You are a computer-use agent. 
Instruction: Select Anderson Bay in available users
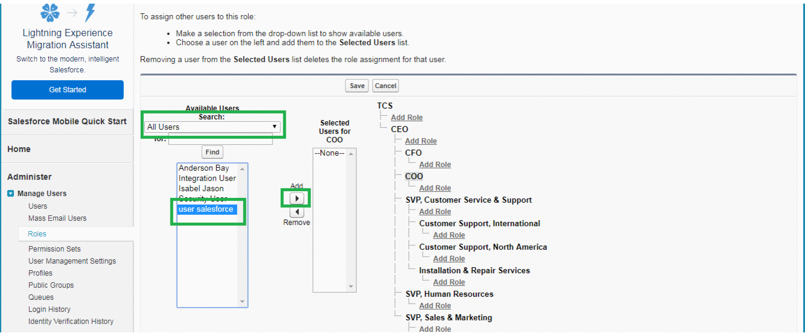point(204,168)
